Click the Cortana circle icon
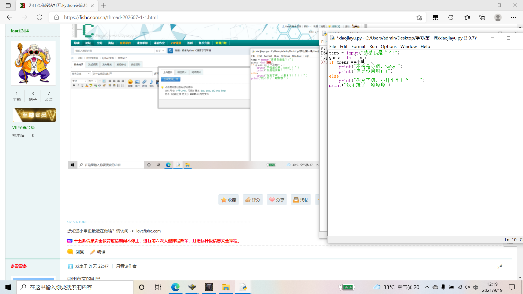The height and width of the screenshot is (294, 523). pos(142,287)
